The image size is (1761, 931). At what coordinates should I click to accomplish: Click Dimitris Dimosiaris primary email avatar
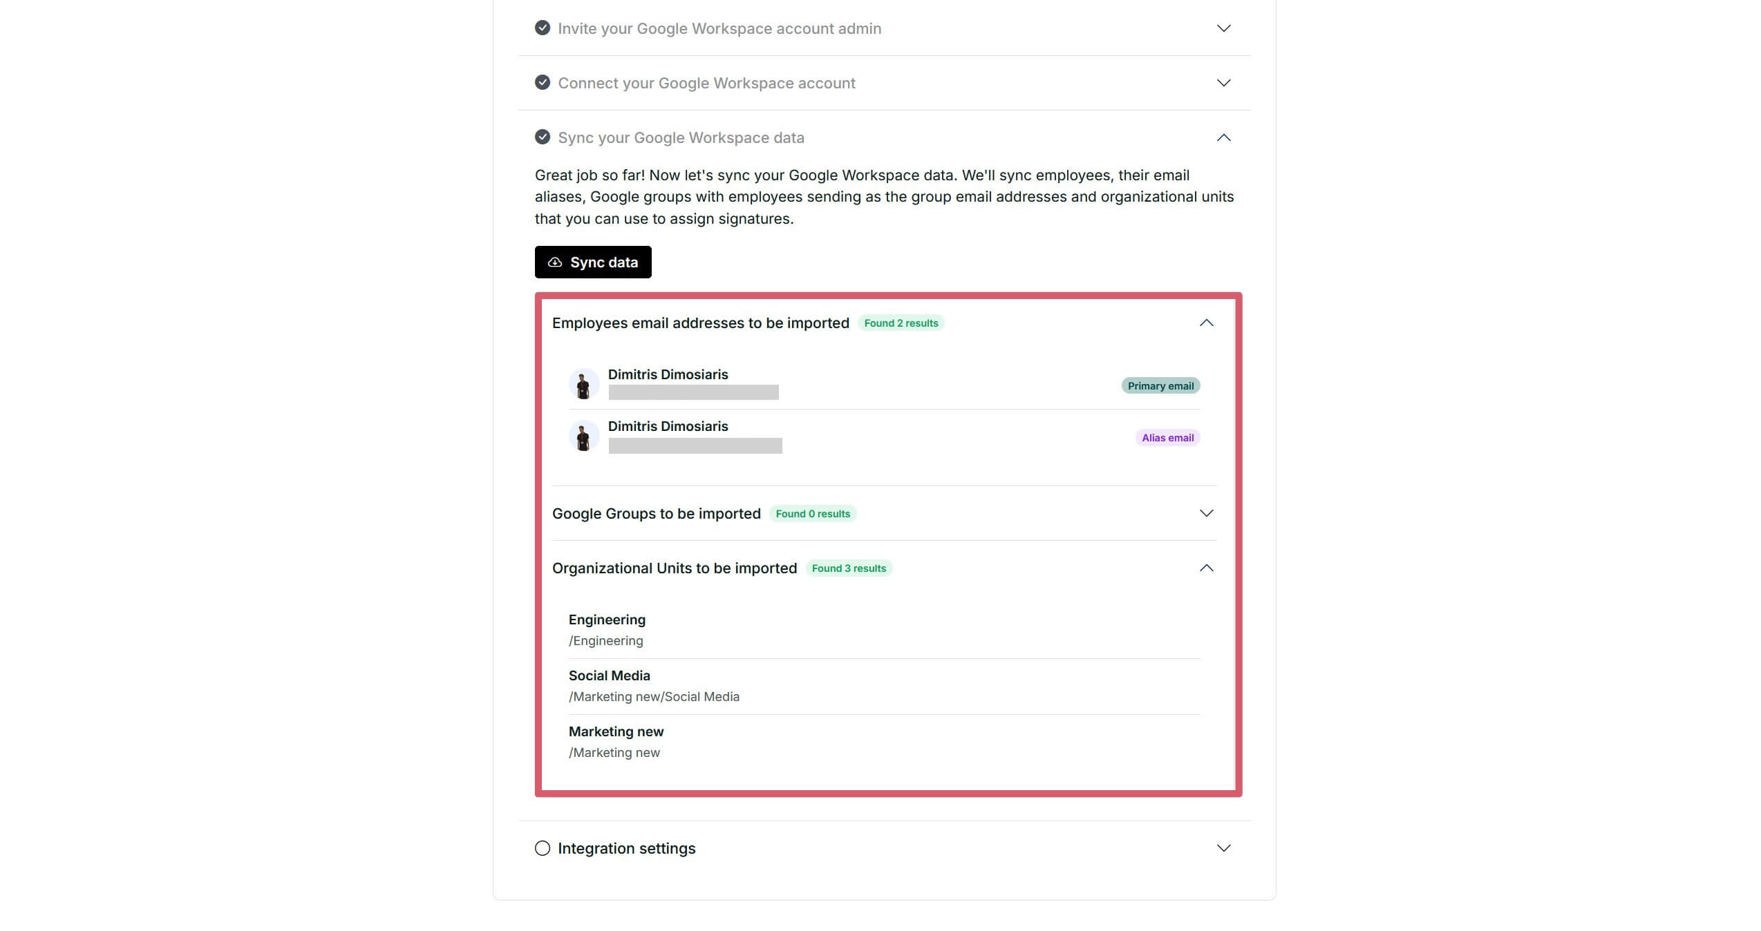click(584, 383)
